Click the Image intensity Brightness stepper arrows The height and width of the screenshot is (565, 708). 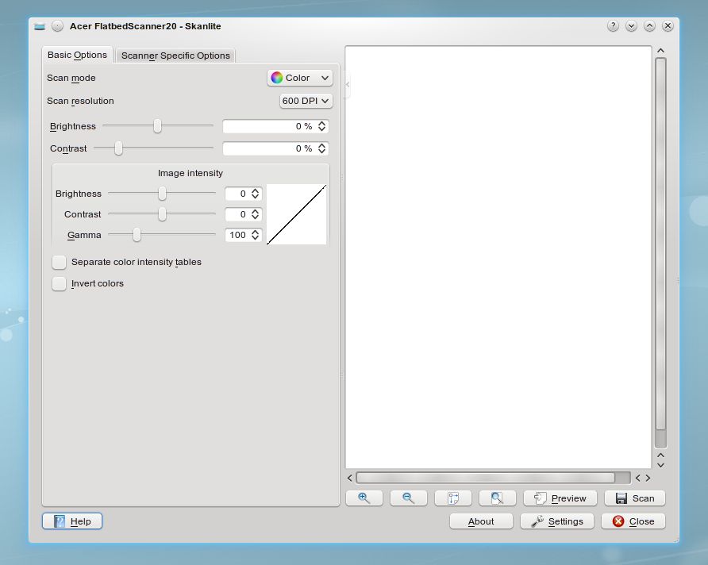pos(255,194)
